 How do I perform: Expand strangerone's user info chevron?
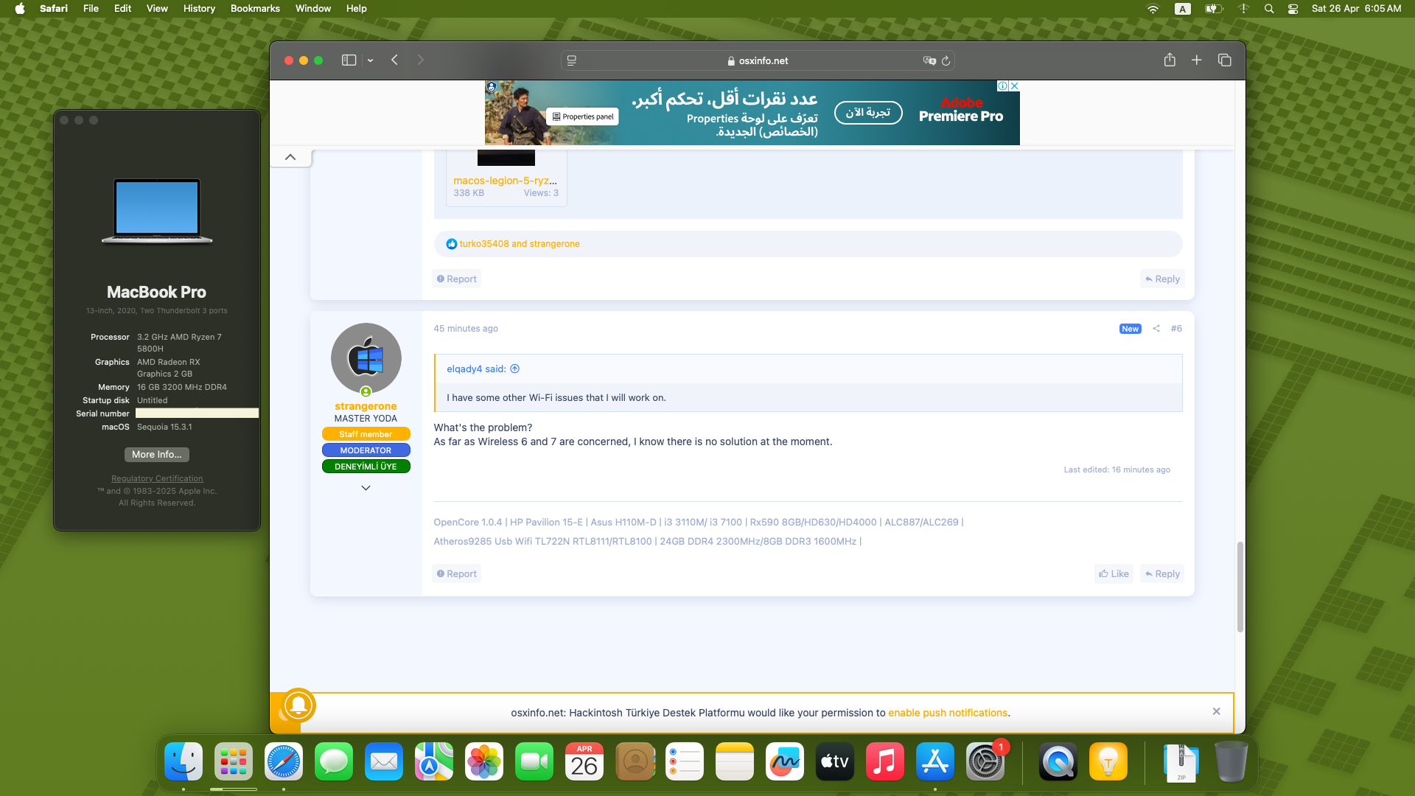pos(366,488)
